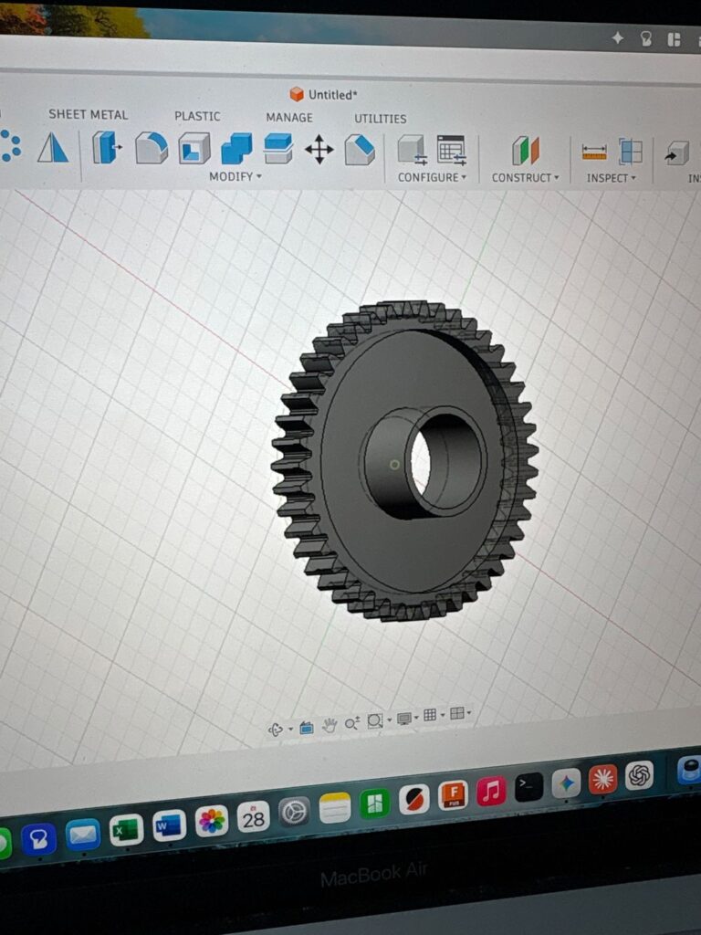The image size is (701, 935).
Task: Select the triangular Draft tool icon
Action: point(53,147)
